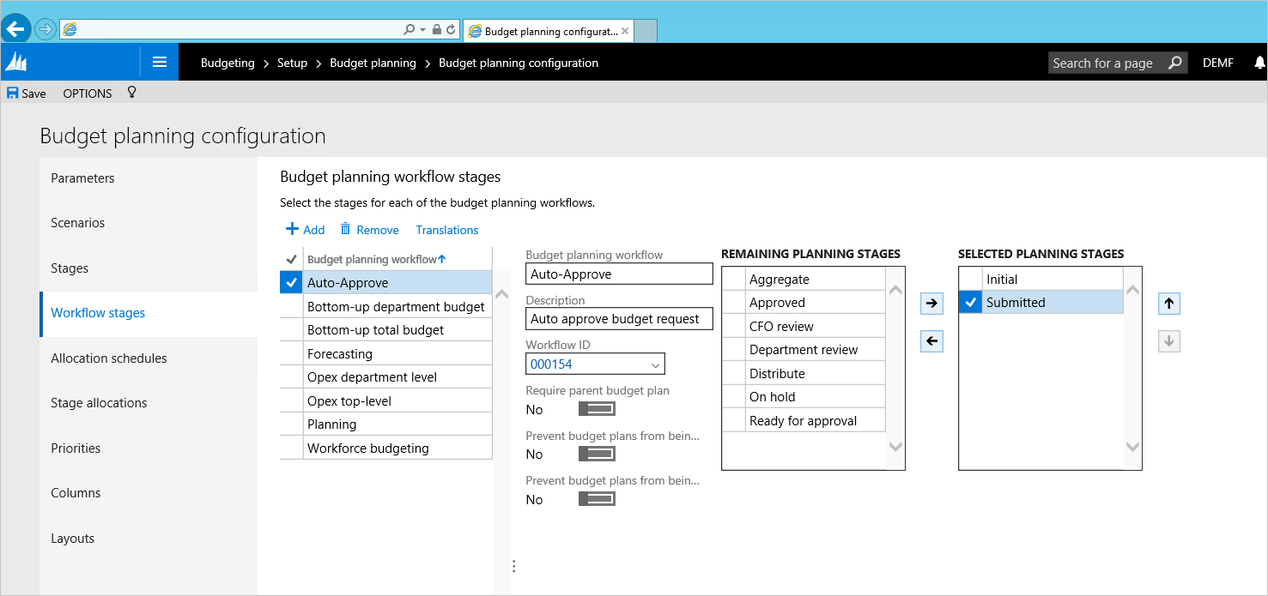Open the Translations link
The height and width of the screenshot is (596, 1268).
pyautogui.click(x=446, y=230)
